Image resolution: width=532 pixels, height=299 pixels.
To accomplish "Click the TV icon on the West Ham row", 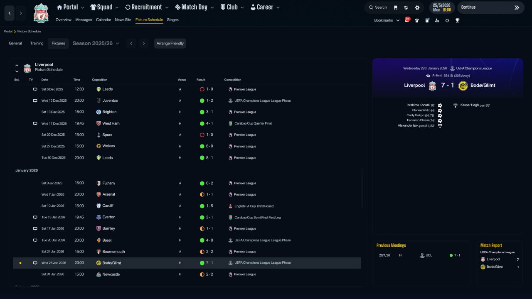I will (x=35, y=123).
